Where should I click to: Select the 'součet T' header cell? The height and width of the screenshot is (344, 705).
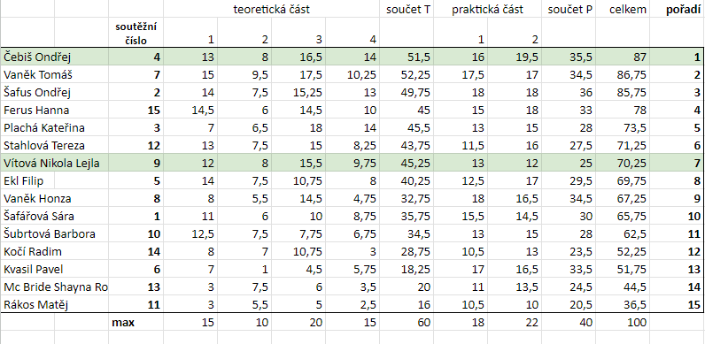[407, 10]
